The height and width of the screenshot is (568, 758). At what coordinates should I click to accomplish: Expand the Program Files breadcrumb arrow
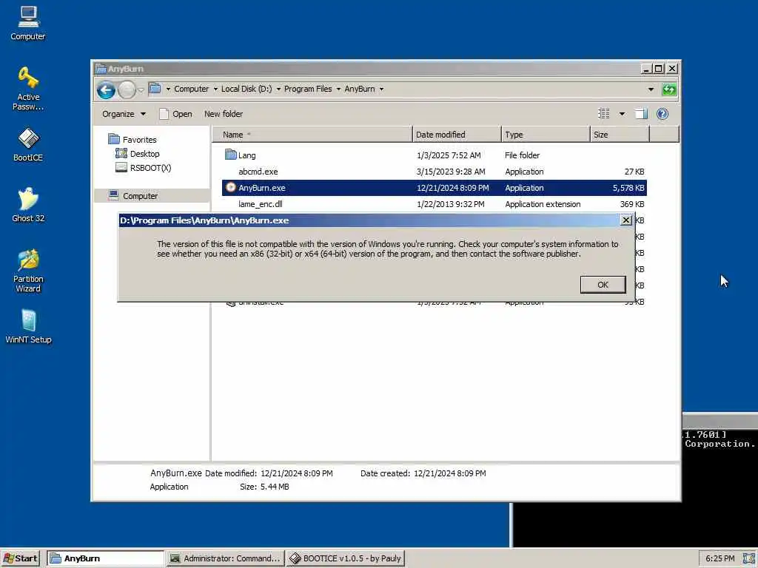(338, 89)
